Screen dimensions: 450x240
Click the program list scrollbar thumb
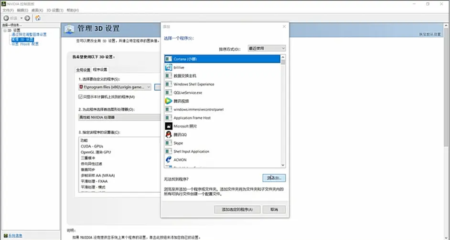tap(283, 62)
